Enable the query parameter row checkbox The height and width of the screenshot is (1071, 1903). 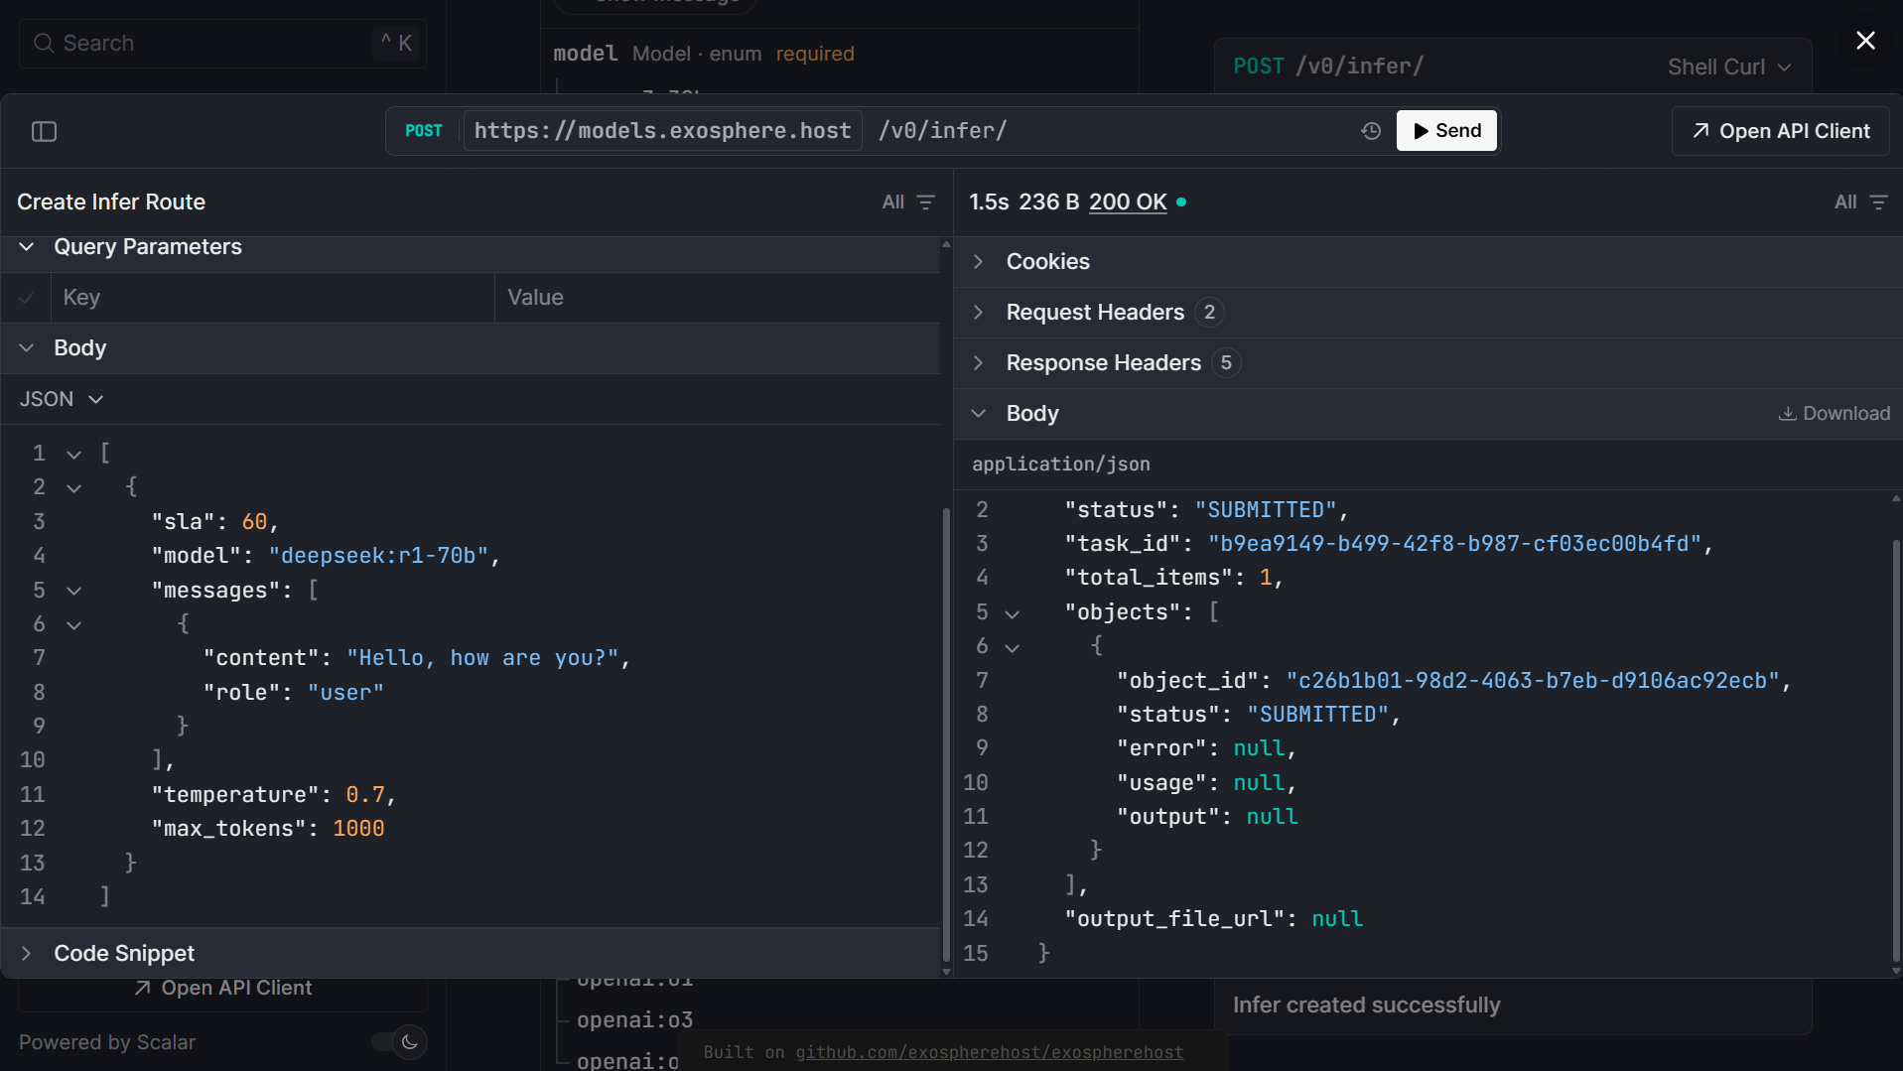click(25, 297)
